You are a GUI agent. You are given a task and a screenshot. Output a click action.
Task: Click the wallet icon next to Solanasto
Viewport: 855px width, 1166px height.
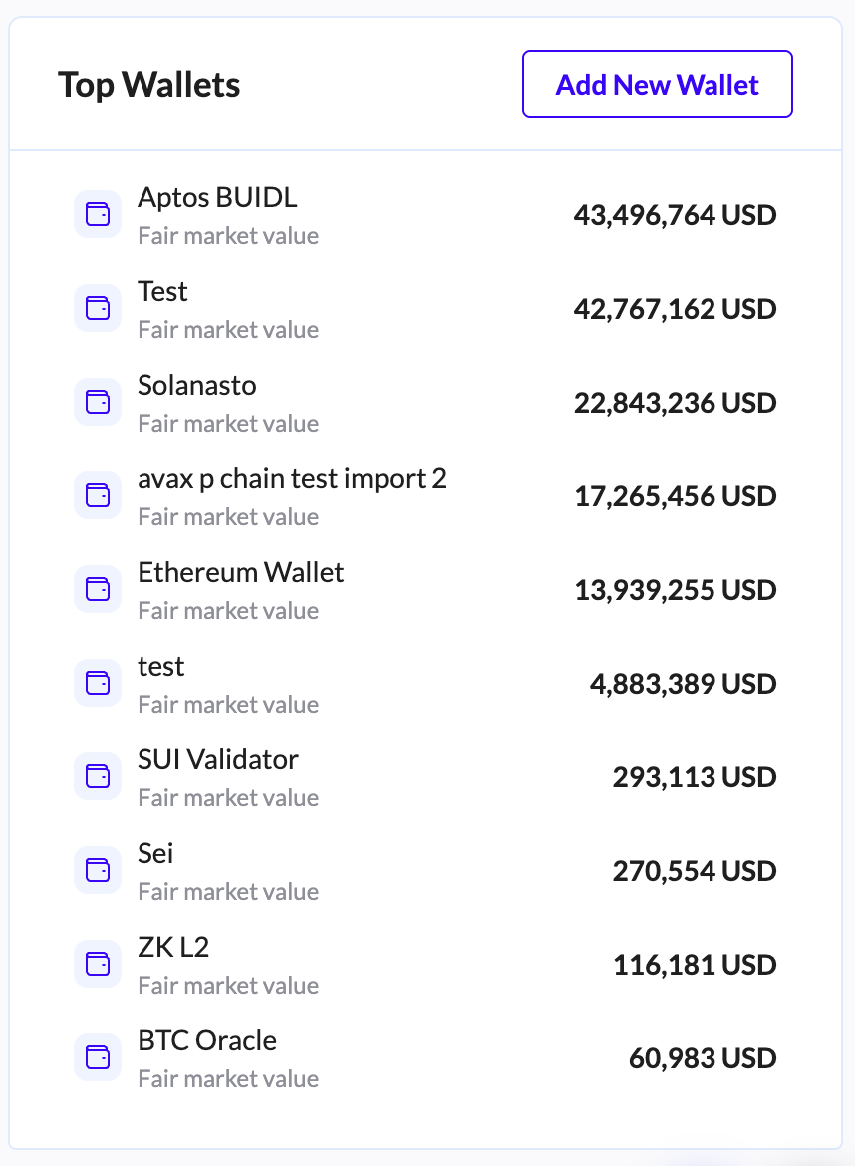pos(98,403)
